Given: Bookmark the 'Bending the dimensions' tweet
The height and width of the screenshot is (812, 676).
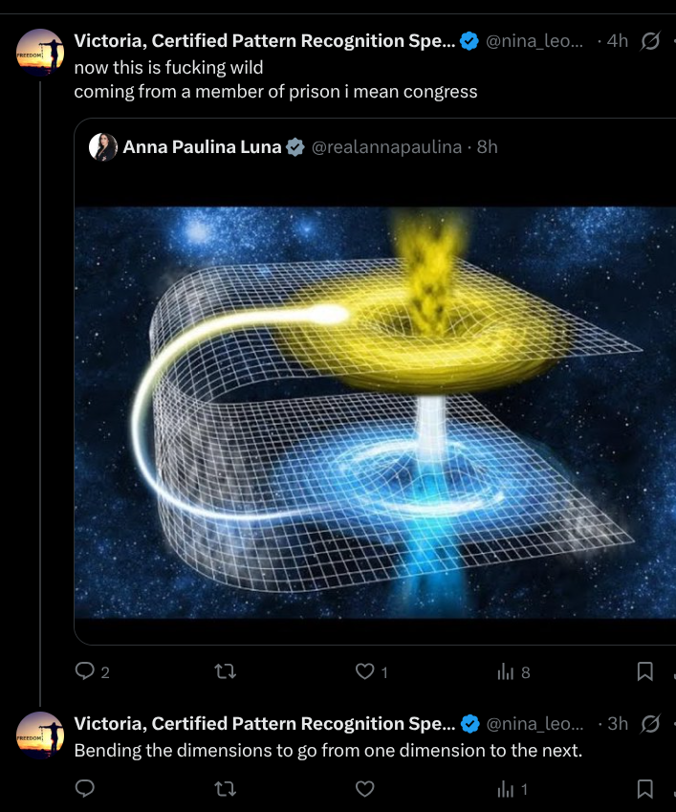Looking at the screenshot, I should point(645,789).
